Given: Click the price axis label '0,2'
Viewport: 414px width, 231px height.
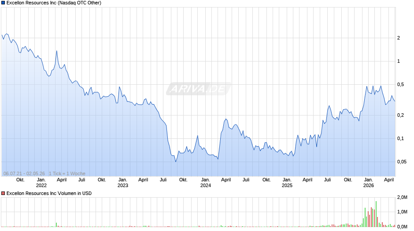Looking at the screenshot, I should [x=400, y=115].
